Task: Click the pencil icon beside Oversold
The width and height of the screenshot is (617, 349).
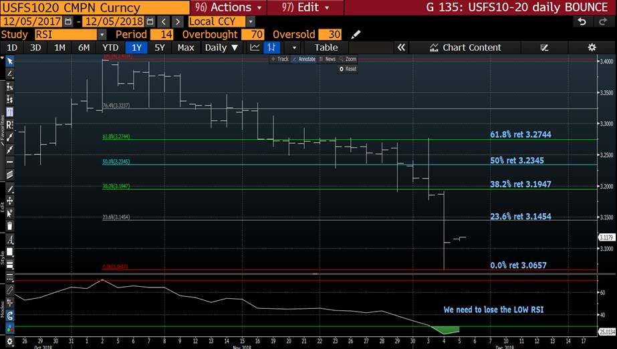Action: click(356, 35)
